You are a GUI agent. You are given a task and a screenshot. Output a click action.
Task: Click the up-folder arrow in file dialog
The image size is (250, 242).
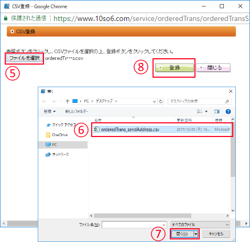pos(68,101)
